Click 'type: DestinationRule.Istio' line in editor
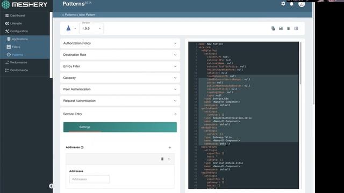Screen dimensions: 344x193 click(224, 163)
